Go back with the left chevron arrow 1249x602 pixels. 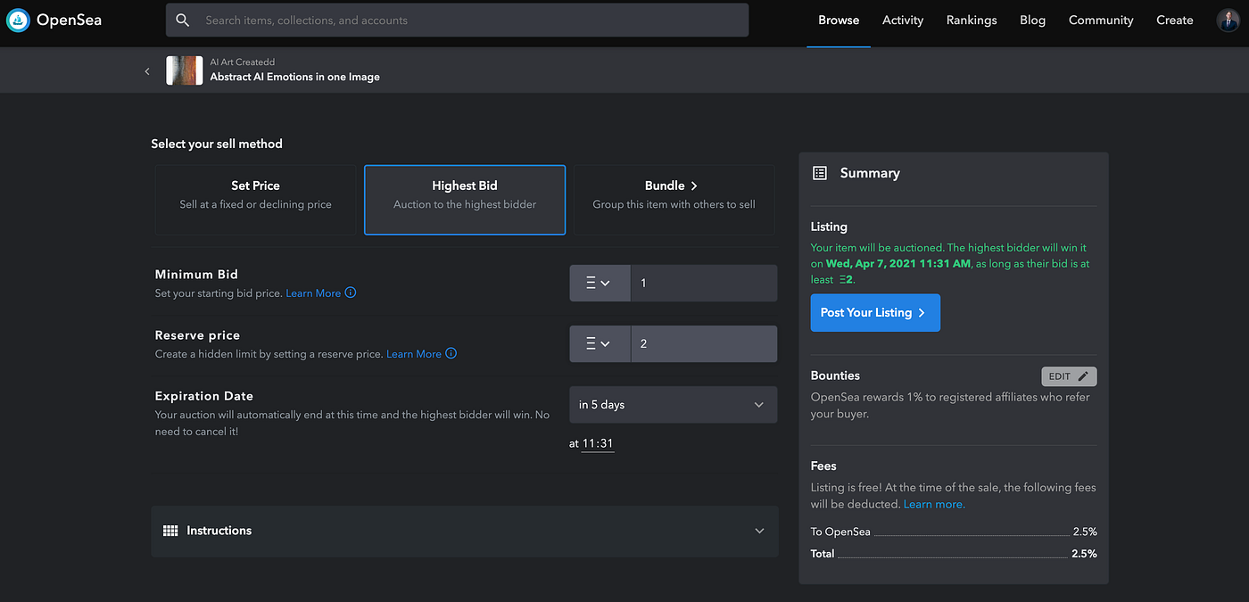pos(147,71)
